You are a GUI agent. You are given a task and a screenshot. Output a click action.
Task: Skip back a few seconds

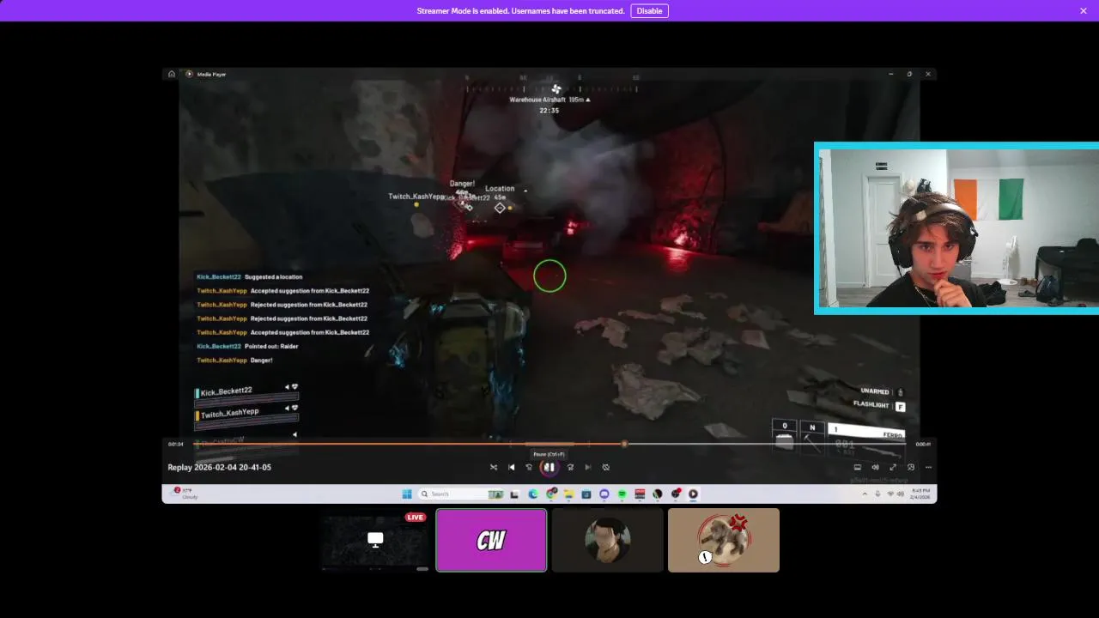pos(529,467)
